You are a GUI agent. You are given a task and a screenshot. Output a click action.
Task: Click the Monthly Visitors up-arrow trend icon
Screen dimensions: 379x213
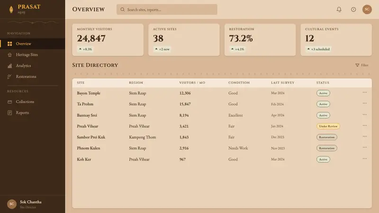(x=80, y=49)
